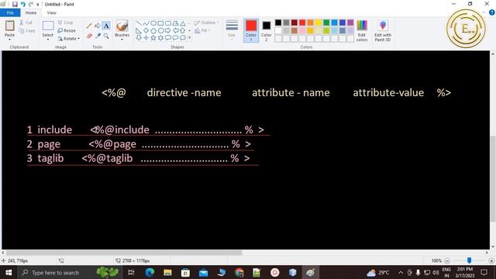Viewport: 496px width, 279px height.
Task: Choose the Oval shape
Action: (153, 23)
